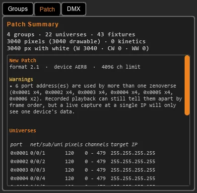Click the Universes heading
The width and height of the screenshot is (197, 193).
point(23,130)
